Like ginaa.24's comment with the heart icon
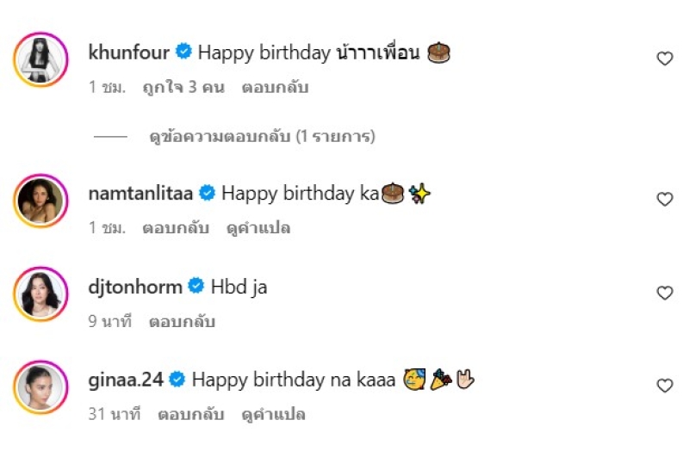Image resolution: width=689 pixels, height=451 pixels. pos(664,385)
